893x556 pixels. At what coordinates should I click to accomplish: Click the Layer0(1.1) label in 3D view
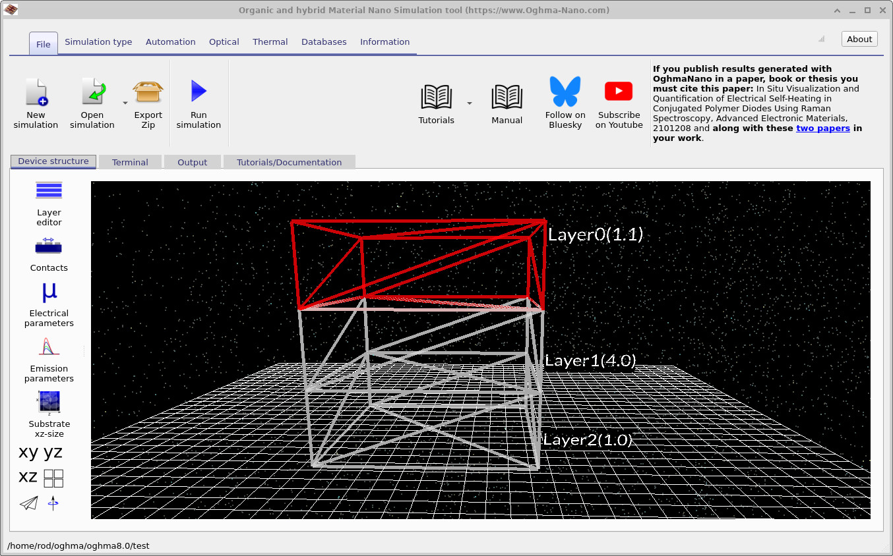(595, 235)
